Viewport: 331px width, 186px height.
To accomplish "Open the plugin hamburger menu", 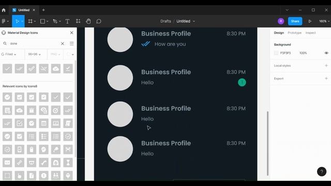I will coord(72,43).
